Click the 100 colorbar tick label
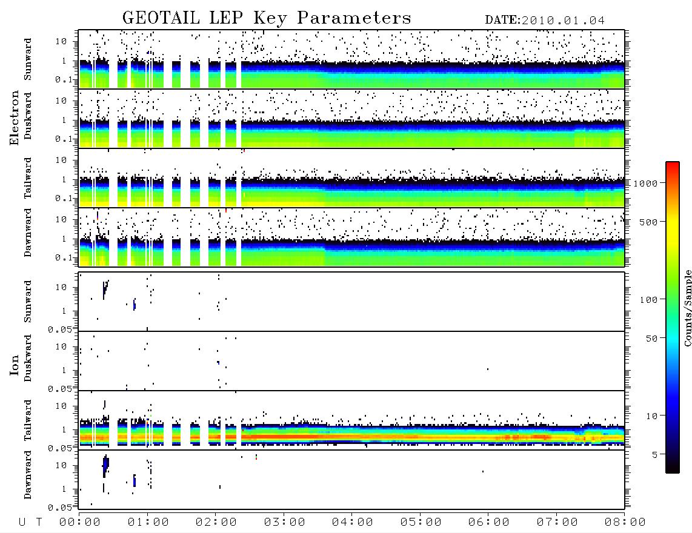692x533 pixels. click(x=648, y=300)
